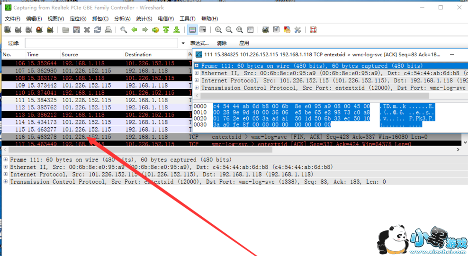The image size is (468, 256).
Task: Expand Internet Protocol in popup window
Action: [x=197, y=80]
